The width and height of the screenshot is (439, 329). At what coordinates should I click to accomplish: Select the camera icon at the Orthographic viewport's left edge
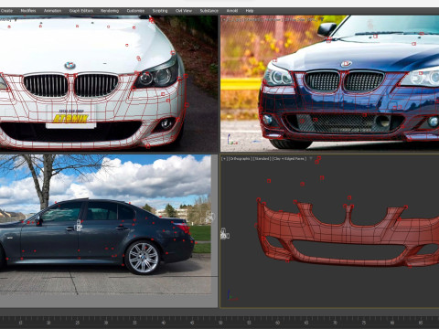tap(225, 234)
